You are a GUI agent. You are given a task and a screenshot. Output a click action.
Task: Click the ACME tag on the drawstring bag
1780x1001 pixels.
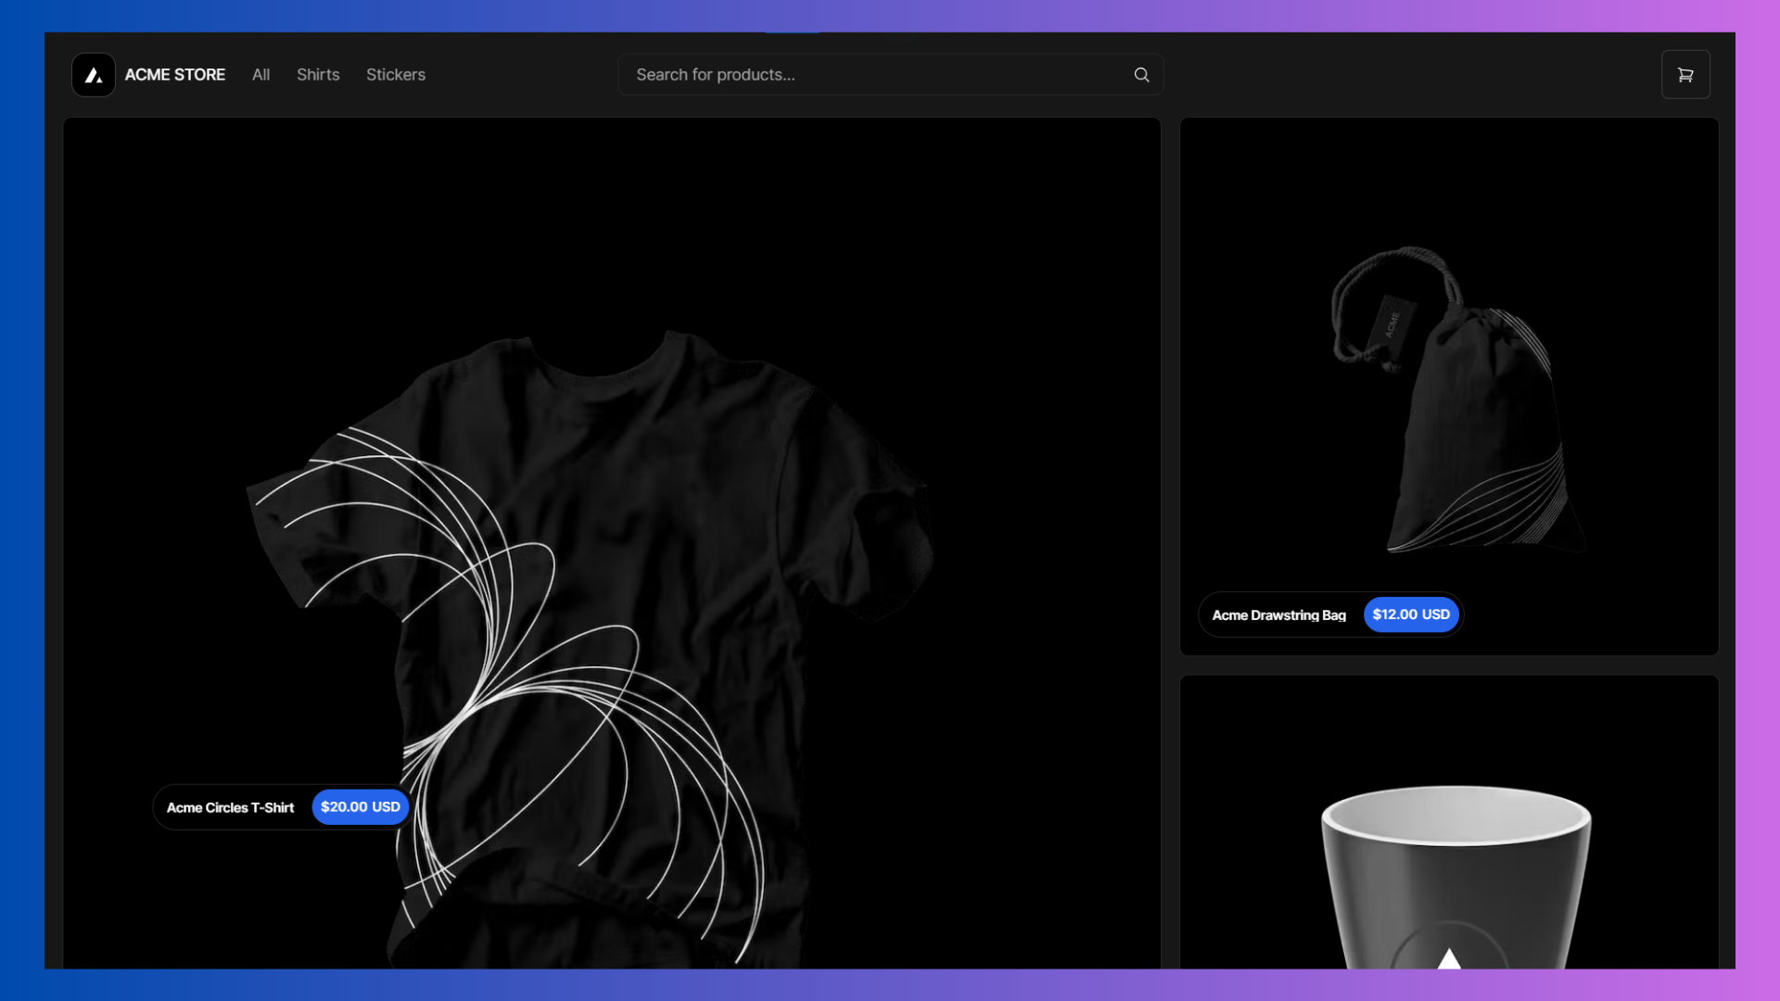[x=1392, y=324]
